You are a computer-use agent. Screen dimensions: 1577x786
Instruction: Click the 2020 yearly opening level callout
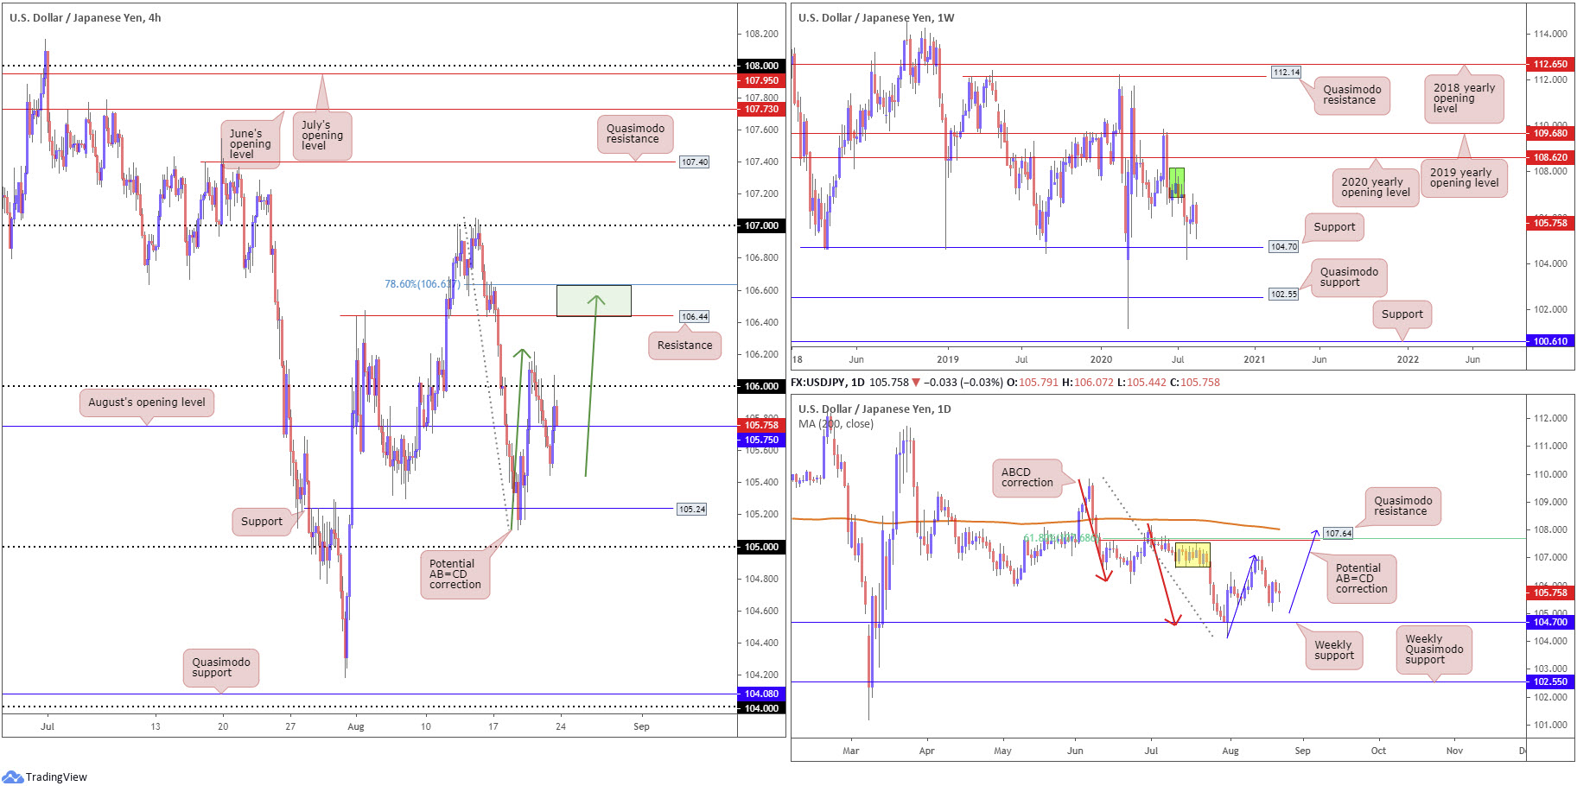[x=1375, y=187]
